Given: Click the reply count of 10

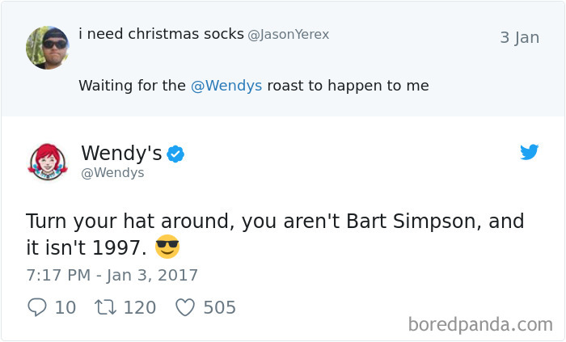Looking at the screenshot, I should [65, 307].
